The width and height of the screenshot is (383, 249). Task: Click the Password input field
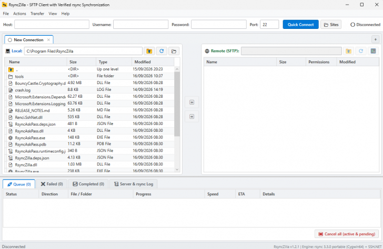[219, 24]
